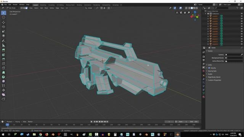Viewport: 244px width, 137px height.
Task: Collapse the Collection tree in outliner
Action: (206, 14)
